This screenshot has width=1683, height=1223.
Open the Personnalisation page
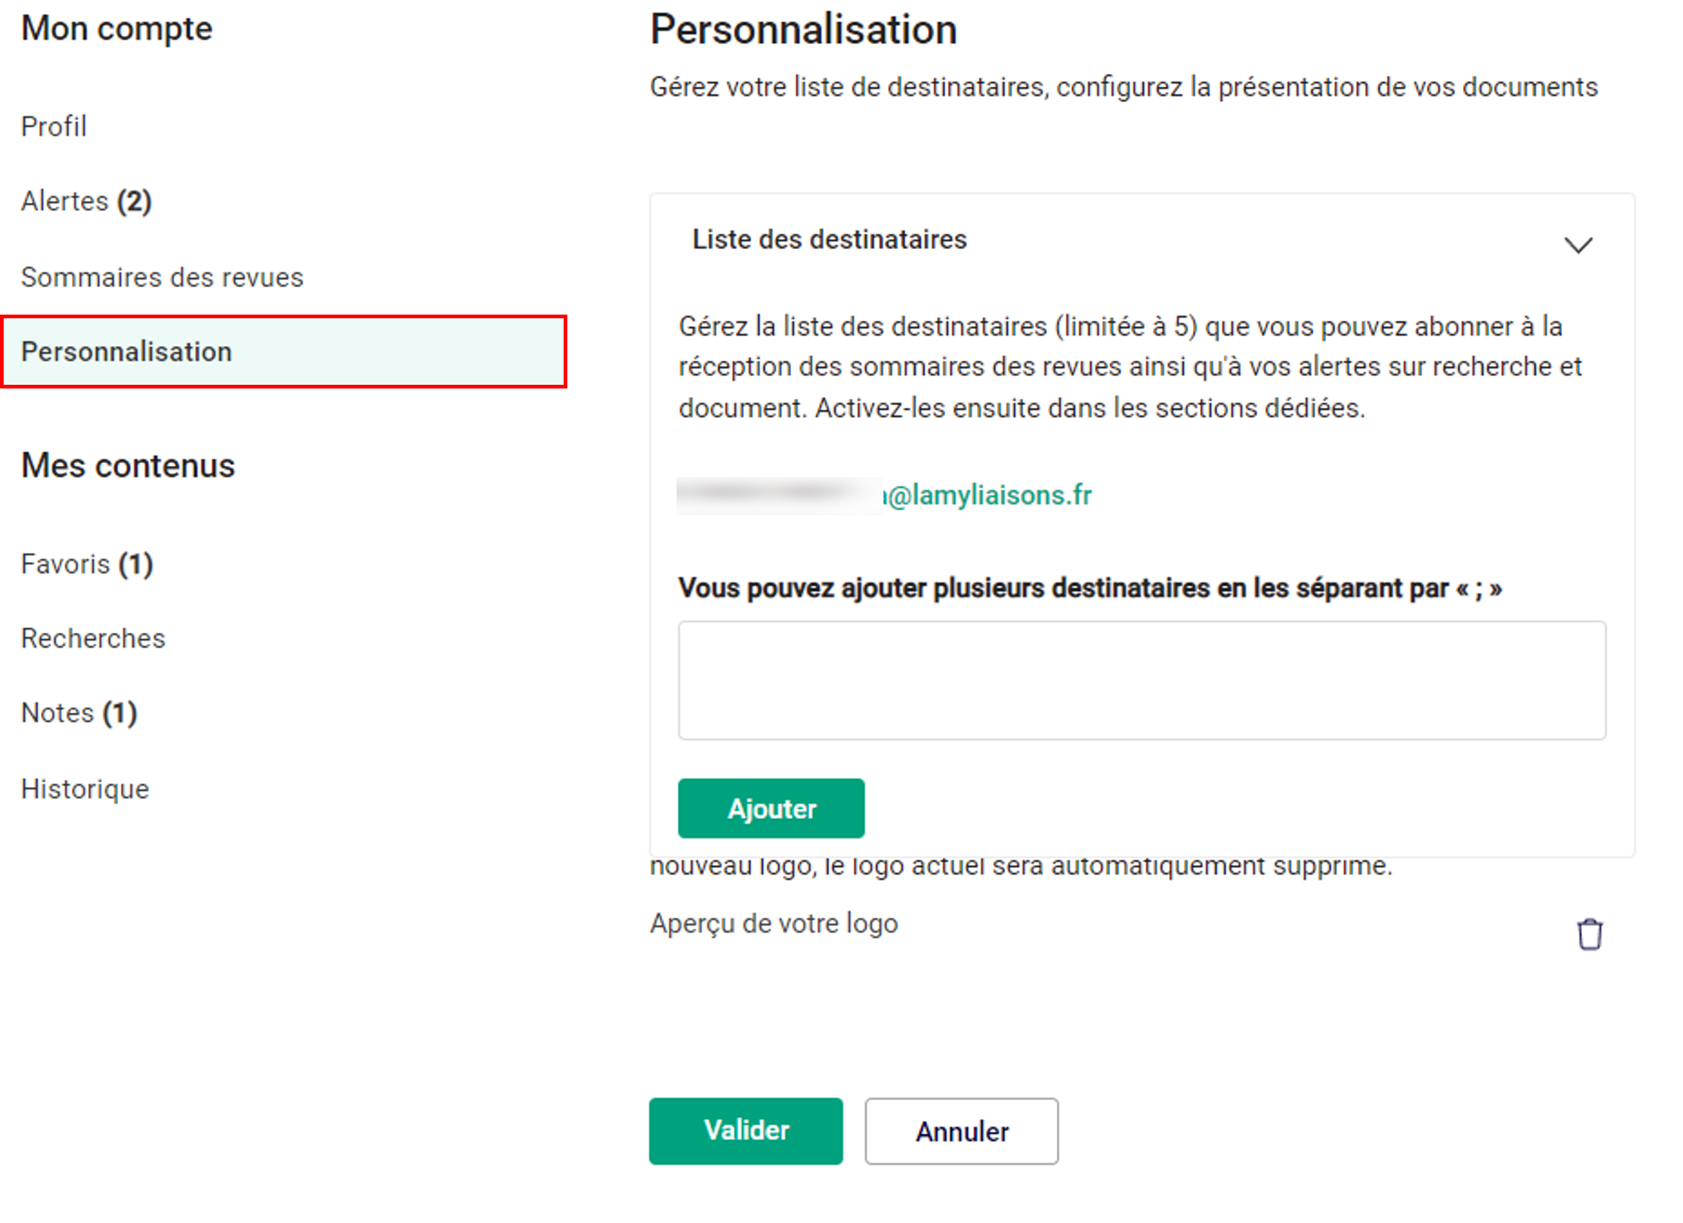(127, 352)
